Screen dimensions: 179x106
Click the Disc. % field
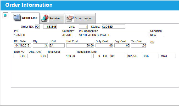click(20, 56)
